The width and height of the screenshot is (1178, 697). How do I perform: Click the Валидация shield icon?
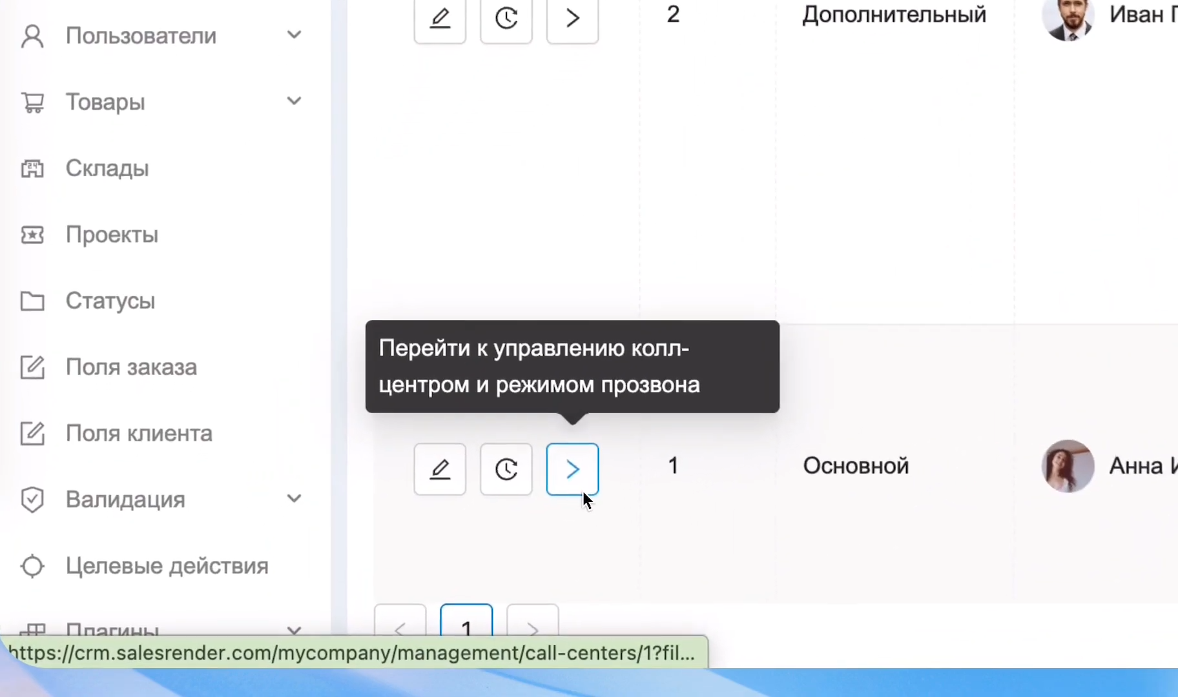(32, 500)
